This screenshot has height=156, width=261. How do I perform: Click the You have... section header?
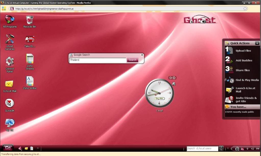click(242, 107)
